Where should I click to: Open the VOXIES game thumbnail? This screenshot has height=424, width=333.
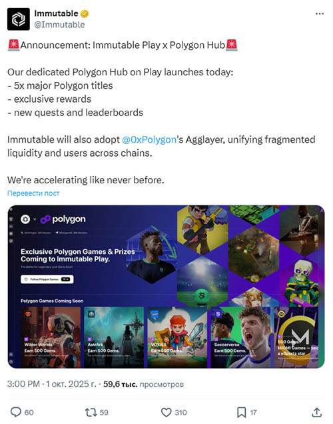tap(177, 337)
